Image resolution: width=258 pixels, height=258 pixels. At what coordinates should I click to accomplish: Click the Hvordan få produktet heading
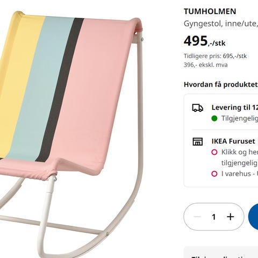(x=221, y=84)
